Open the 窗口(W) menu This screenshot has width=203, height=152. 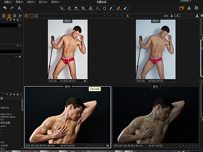pyautogui.click(x=43, y=2)
